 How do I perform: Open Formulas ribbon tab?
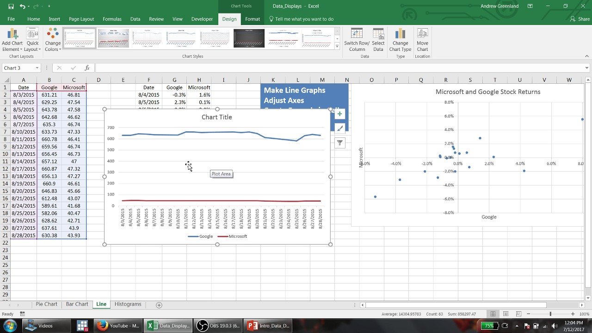click(112, 19)
